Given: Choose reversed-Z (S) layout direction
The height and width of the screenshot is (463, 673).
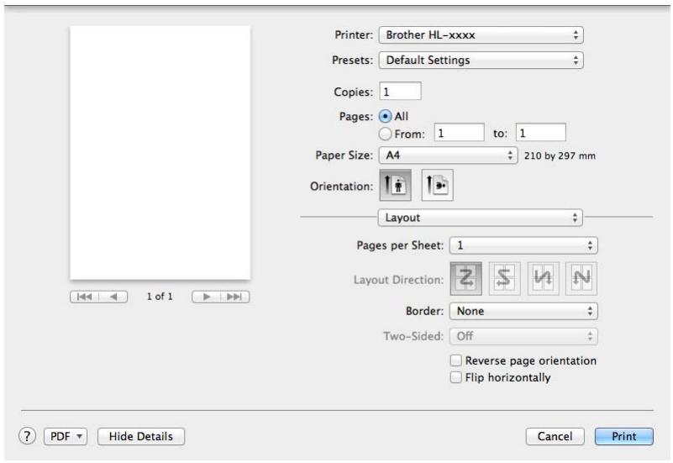Looking at the screenshot, I should [x=504, y=278].
